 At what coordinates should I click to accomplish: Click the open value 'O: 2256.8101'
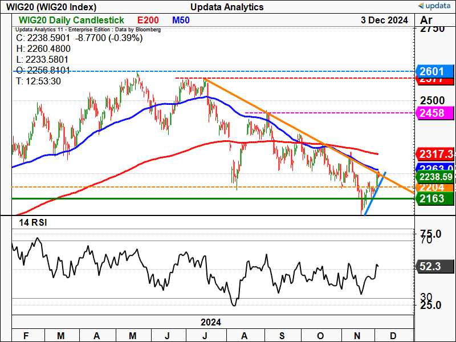pos(43,70)
